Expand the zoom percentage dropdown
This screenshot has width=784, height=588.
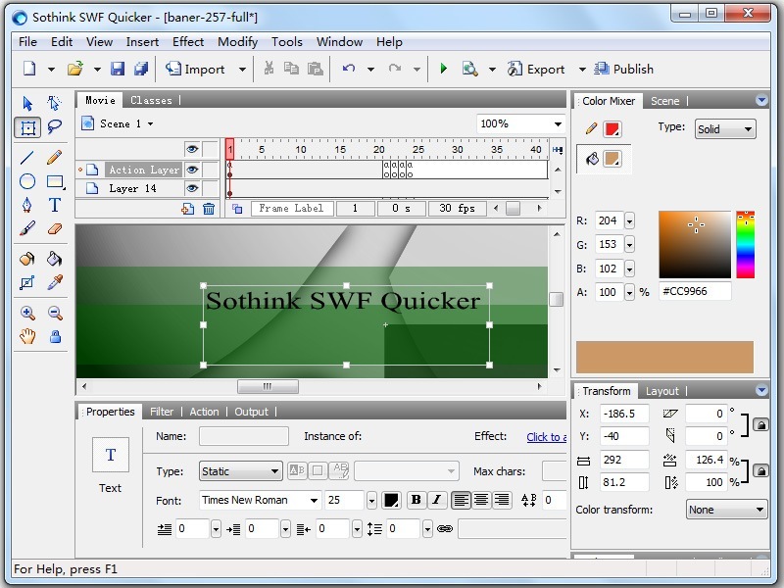click(557, 122)
